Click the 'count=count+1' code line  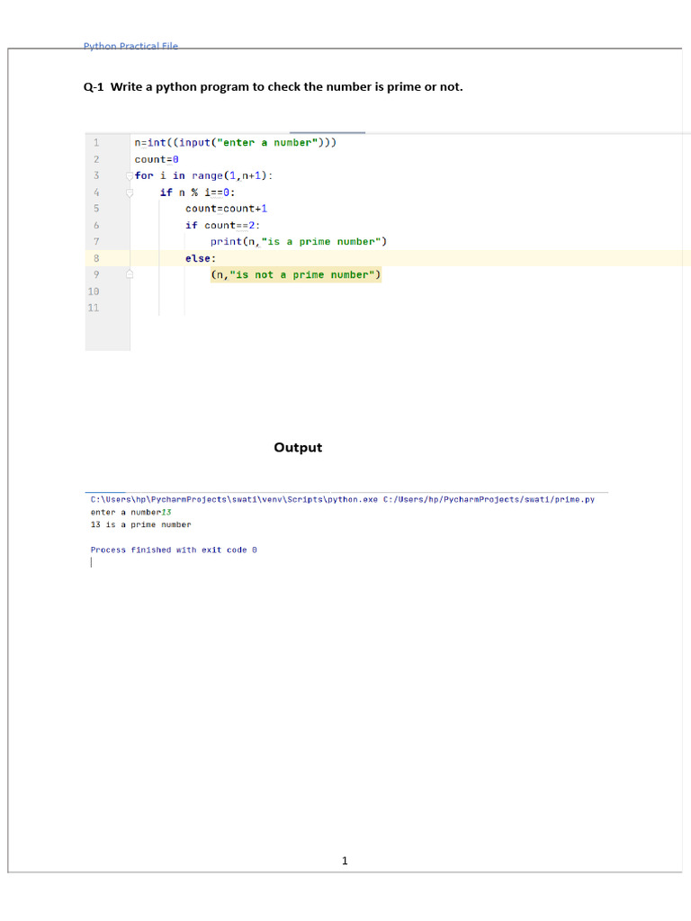click(x=226, y=209)
